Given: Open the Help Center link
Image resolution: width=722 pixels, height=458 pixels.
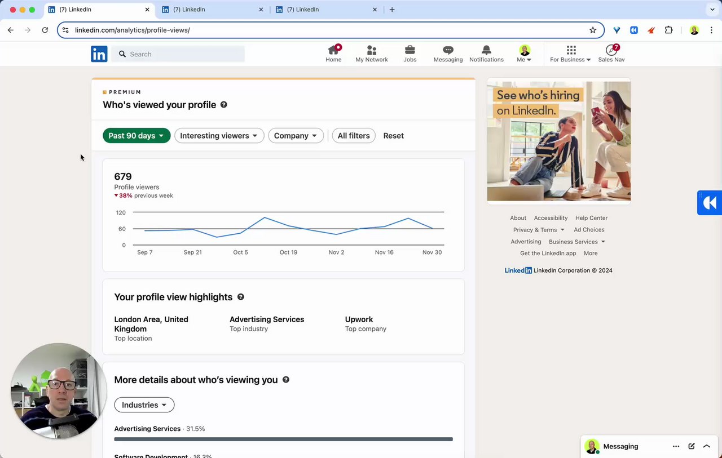Looking at the screenshot, I should [x=591, y=218].
